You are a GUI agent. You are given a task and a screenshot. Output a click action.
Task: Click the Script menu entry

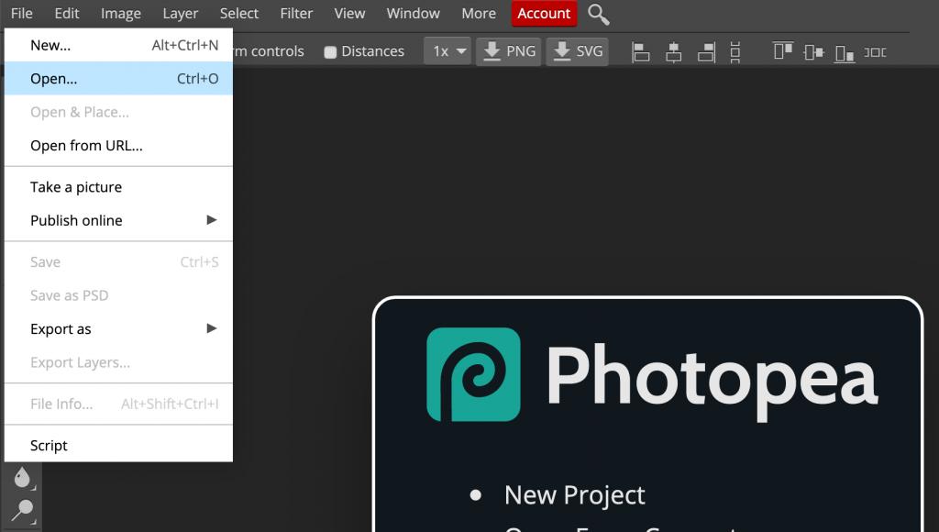[118, 445]
